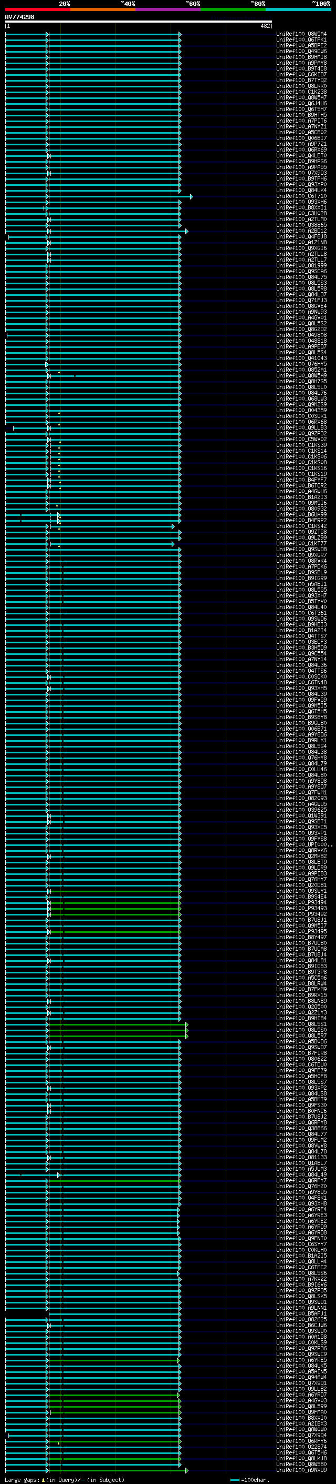Select the query name AV774298
The width and height of the screenshot is (336, 1484).
(x=19, y=17)
